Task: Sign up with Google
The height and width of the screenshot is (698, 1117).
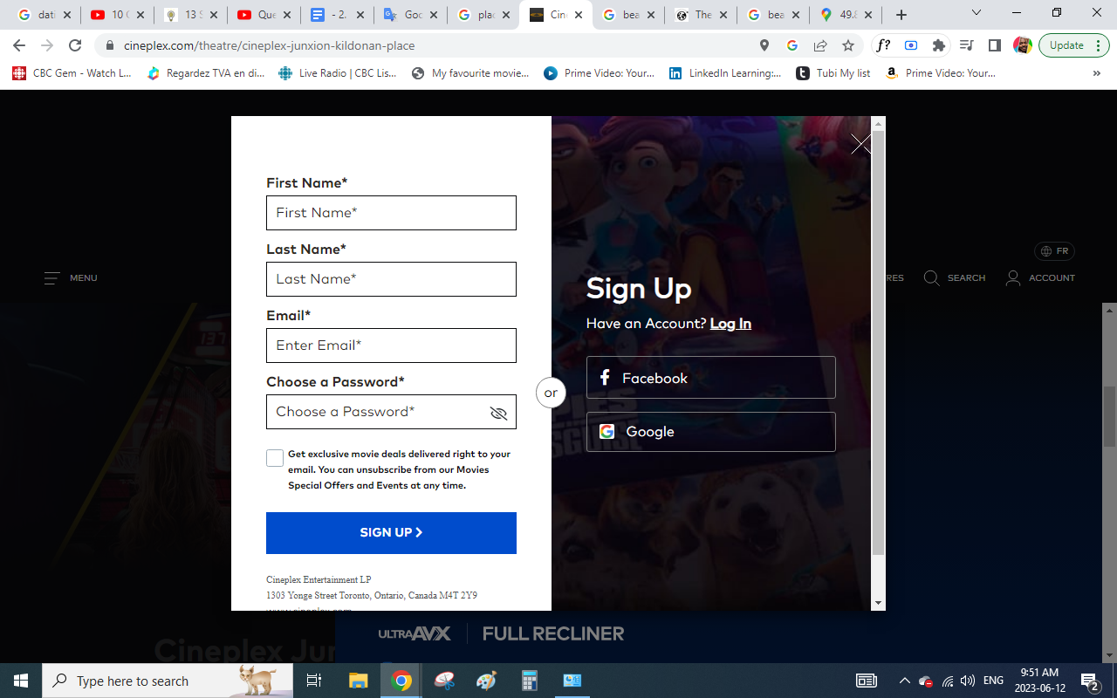Action: coord(710,431)
